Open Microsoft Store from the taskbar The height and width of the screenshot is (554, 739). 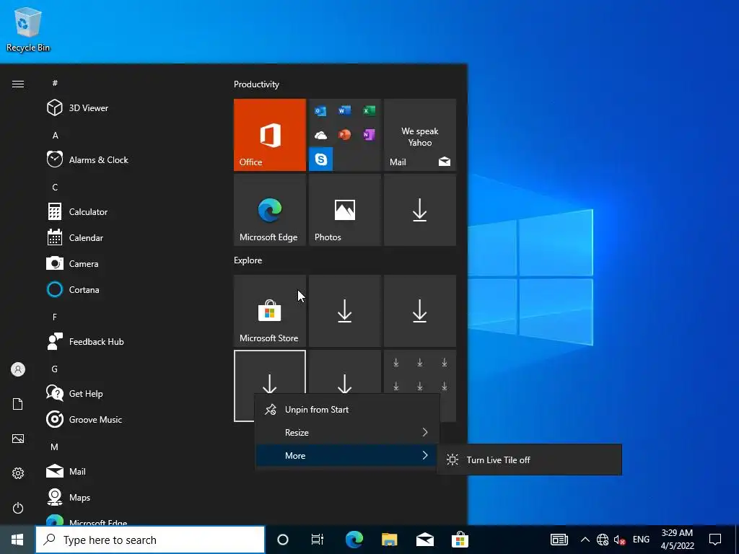point(460,540)
